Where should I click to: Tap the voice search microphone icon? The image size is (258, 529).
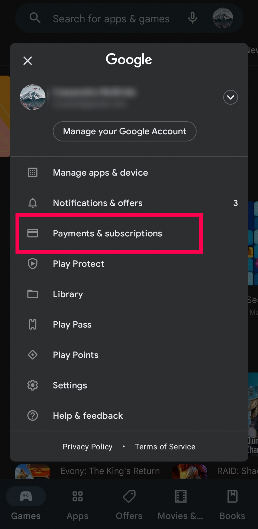tap(192, 18)
